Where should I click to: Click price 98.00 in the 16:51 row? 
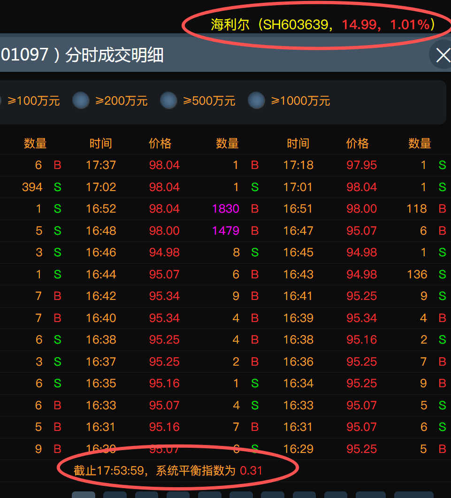362,209
